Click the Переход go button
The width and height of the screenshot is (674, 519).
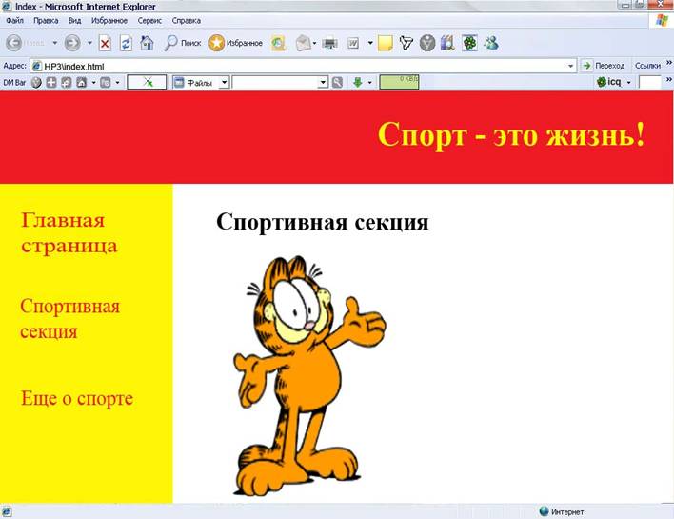click(603, 66)
